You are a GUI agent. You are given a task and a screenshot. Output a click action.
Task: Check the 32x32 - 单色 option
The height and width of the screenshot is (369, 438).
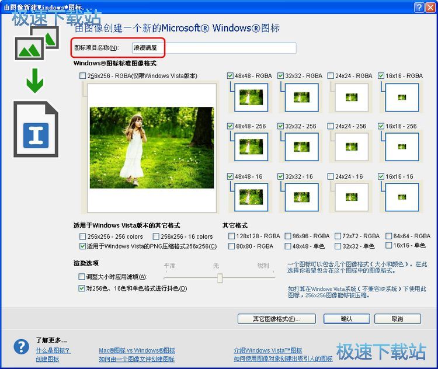(x=338, y=246)
